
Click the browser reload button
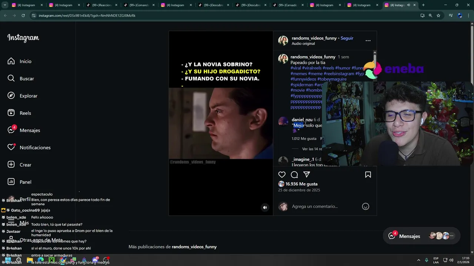pyautogui.click(x=23, y=16)
